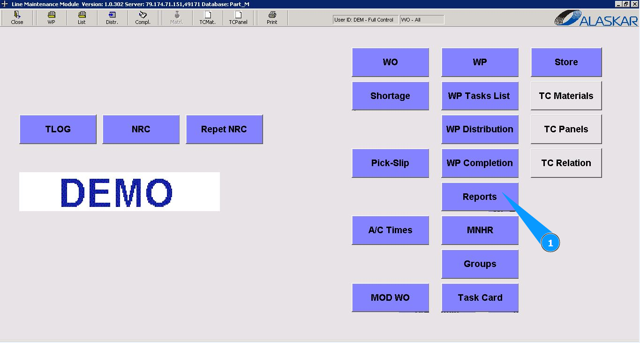Click the title bar system menu icon
The width and height of the screenshot is (640, 343).
coord(5,4)
